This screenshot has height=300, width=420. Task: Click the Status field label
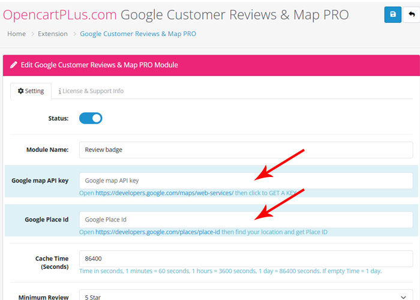tap(58, 119)
